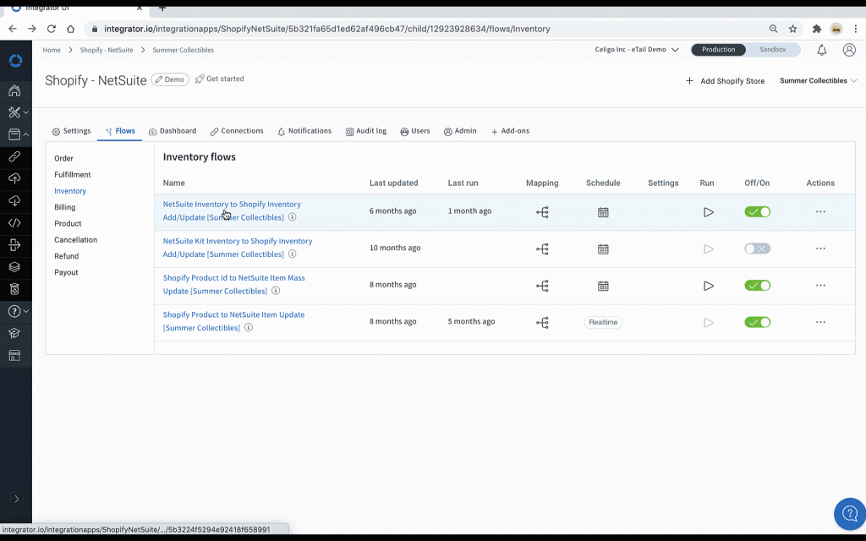Viewport: 866px width, 541px height.
Task: Open the Shopify Product Id to NetSuite Item Mass Update flow
Action: pos(233,284)
